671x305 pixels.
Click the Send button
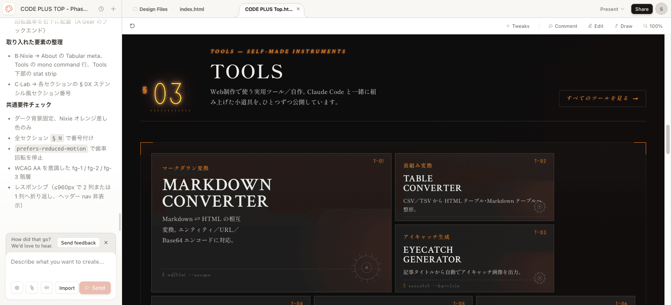pyautogui.click(x=95, y=288)
